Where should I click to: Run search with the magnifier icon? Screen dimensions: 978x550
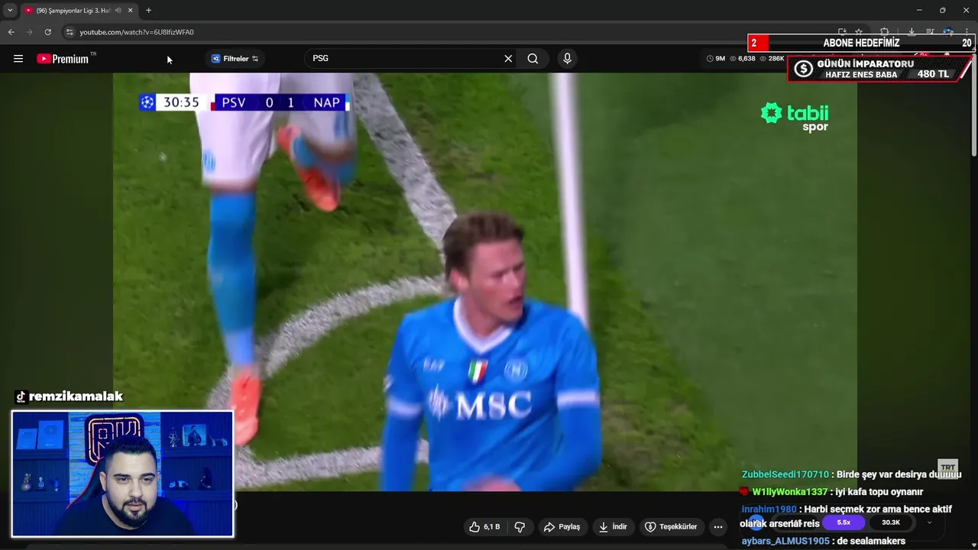533,59
